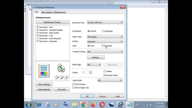Switch to the More Options tab
This screenshot has width=192, height=108.
(x=47, y=12)
